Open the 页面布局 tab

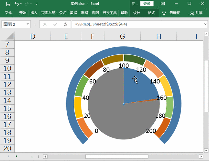click(x=48, y=13)
